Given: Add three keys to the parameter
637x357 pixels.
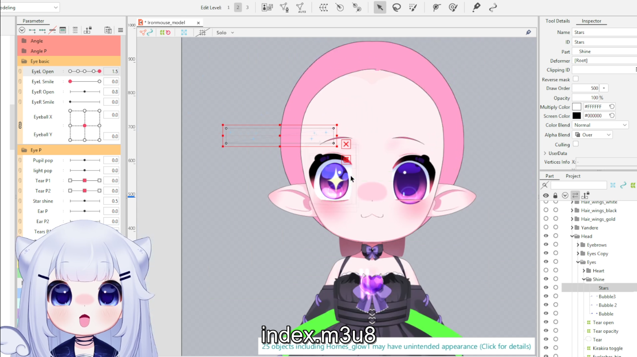Looking at the screenshot, I should (x=42, y=30).
